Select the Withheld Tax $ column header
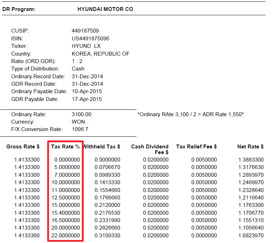The height and width of the screenshot is (243, 279). click(101, 147)
